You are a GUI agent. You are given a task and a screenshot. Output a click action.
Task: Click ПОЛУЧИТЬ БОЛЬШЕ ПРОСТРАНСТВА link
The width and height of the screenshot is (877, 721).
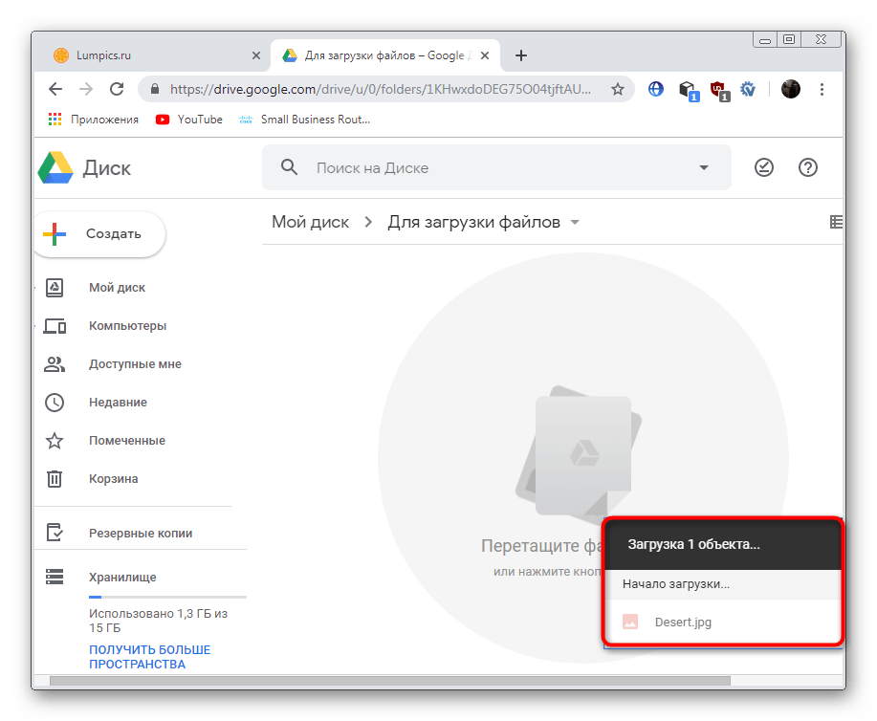pos(149,657)
